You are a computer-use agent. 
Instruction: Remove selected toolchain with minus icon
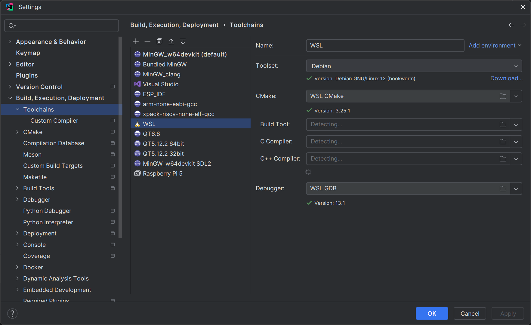click(x=147, y=41)
